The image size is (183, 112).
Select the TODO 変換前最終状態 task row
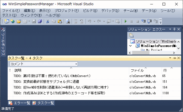pyautogui.click(x=94, y=82)
